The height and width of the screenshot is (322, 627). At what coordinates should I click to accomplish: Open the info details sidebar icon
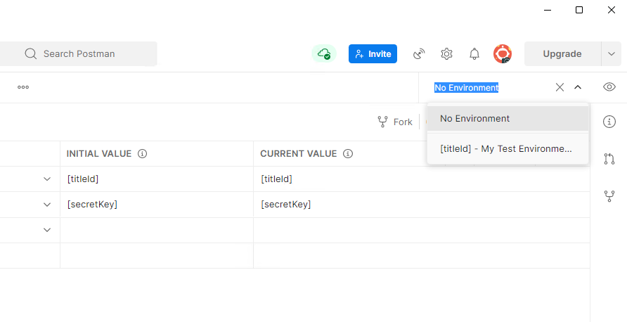click(x=609, y=122)
